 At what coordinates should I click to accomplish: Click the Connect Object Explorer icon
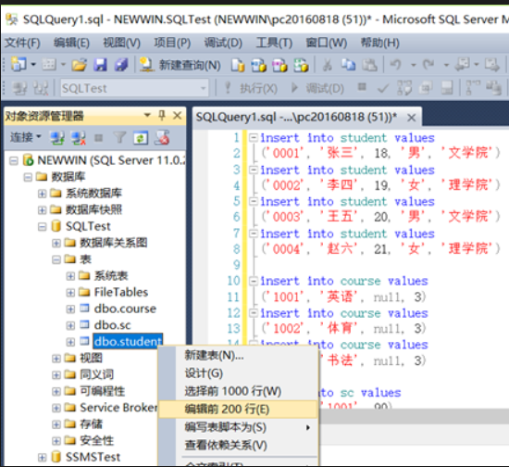click(x=57, y=138)
